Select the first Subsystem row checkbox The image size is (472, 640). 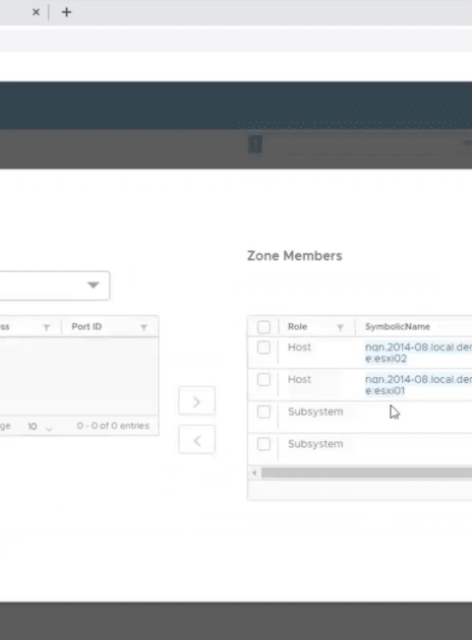pos(264,412)
